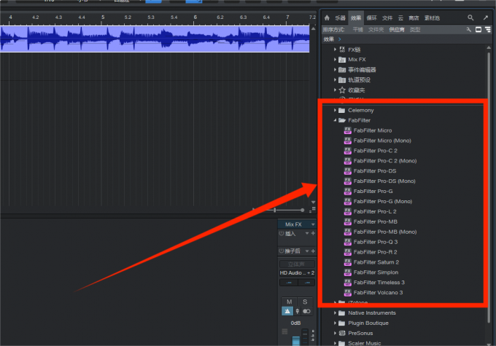Select the FabFilter Pro-G plug-in icon
This screenshot has width=496, height=346.
pos(348,191)
